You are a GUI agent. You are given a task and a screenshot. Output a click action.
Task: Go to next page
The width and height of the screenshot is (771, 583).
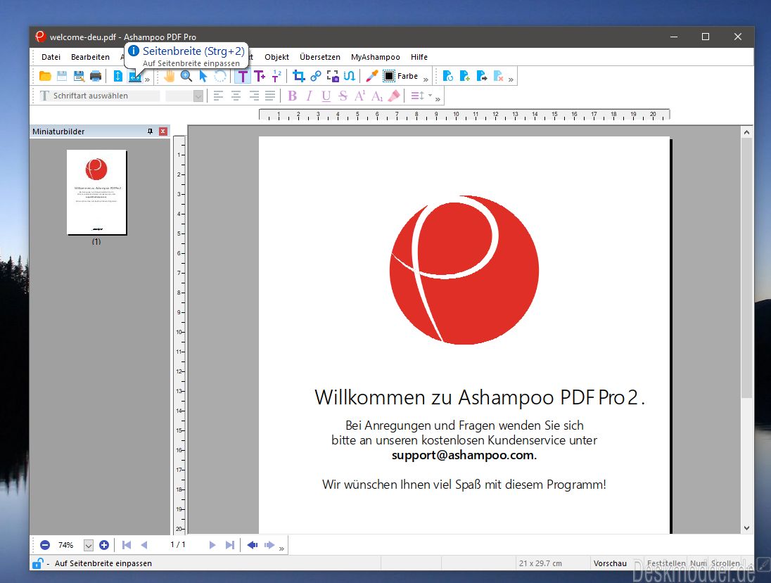pyautogui.click(x=212, y=544)
